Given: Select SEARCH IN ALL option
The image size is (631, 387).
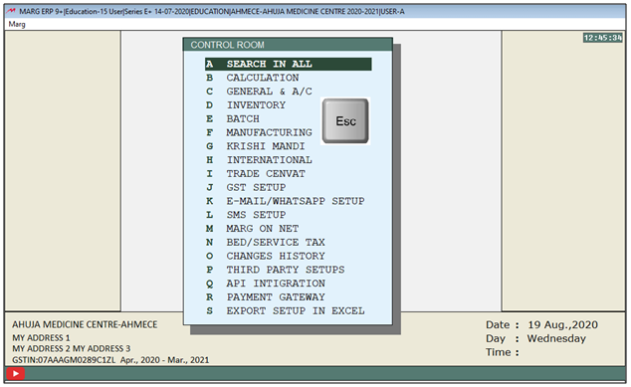Looking at the screenshot, I should [x=289, y=64].
